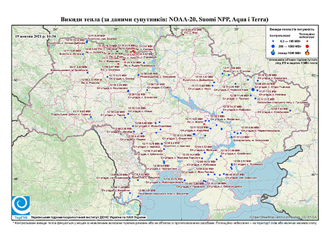The width and height of the screenshot is (329, 232).
Task: Click the blue marker below the 0.82 MW label
Action: 91,117
